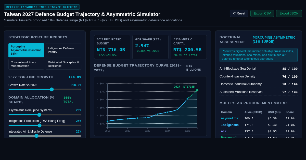Click the 'NT$ BILLIONS' unit label
Image resolution: width=306 pixels, height=160 pixels.
pyautogui.click(x=194, y=68)
